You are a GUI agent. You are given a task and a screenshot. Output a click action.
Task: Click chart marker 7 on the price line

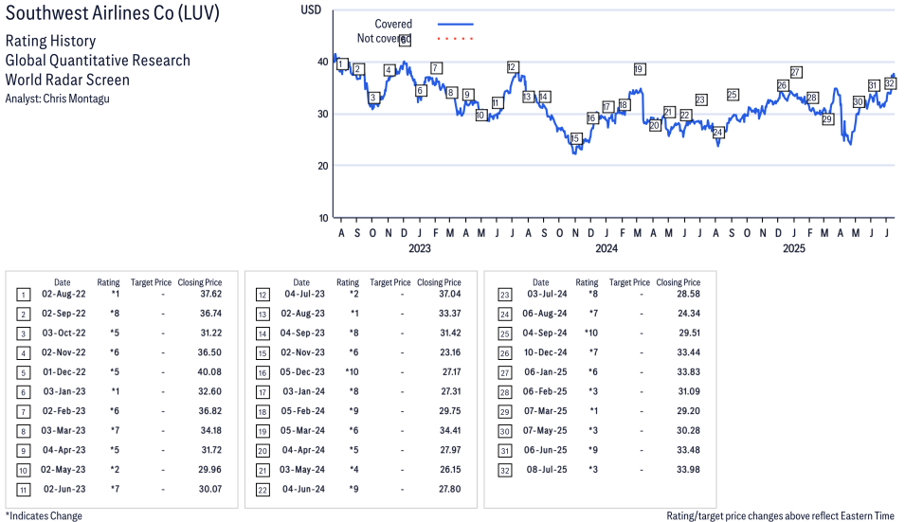click(436, 68)
